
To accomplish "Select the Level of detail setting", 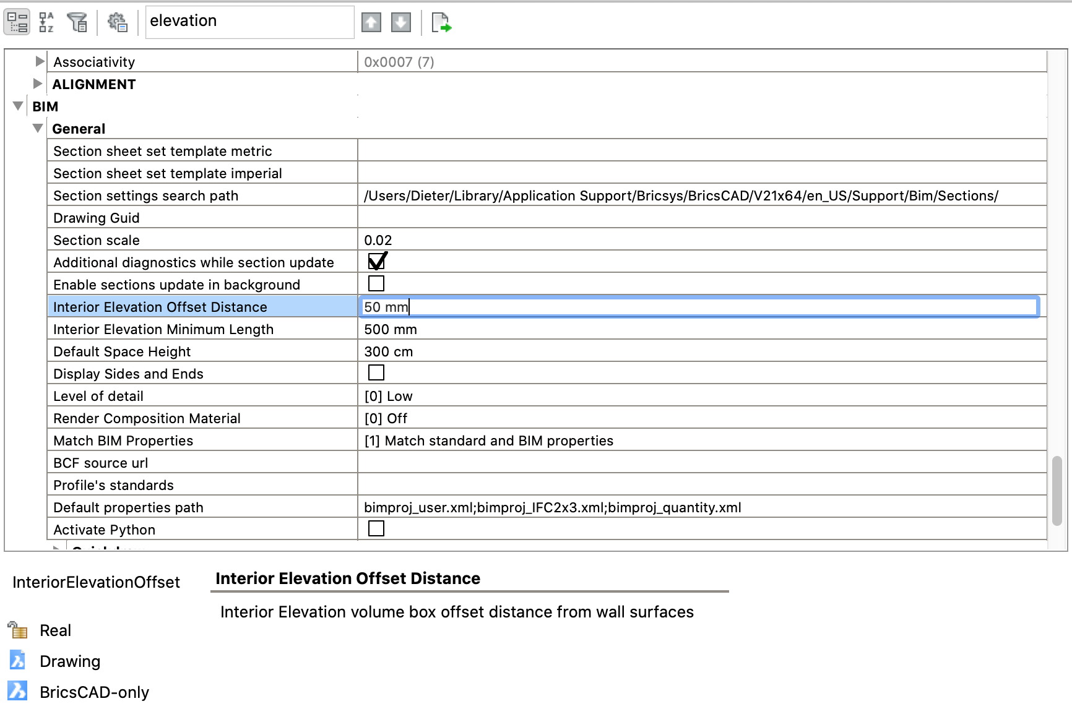I will pos(98,396).
